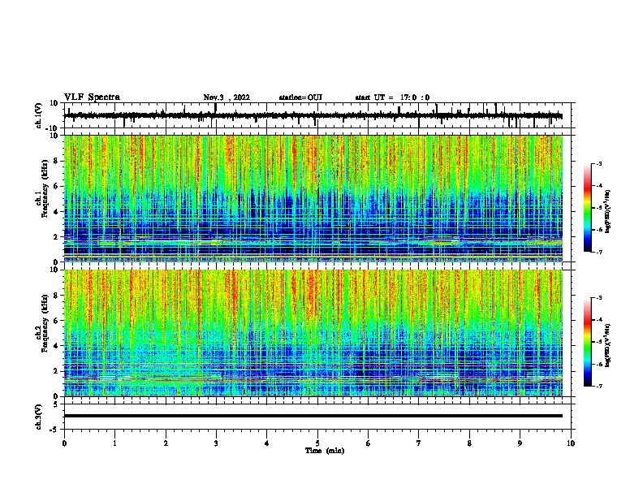Click the ch.1 spectrogram color bar
643x497 pixels.
tap(588, 208)
